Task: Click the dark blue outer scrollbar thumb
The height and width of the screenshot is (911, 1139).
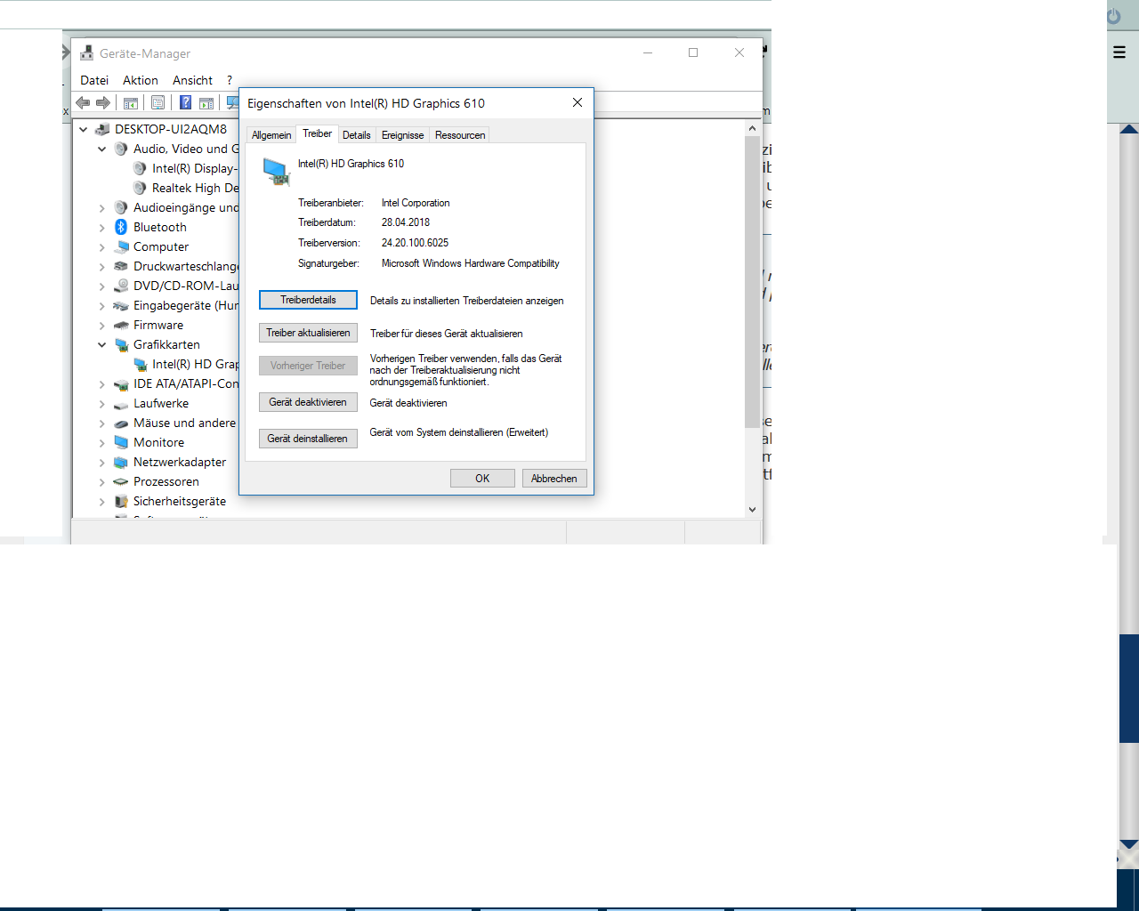Action: pyautogui.click(x=1129, y=689)
